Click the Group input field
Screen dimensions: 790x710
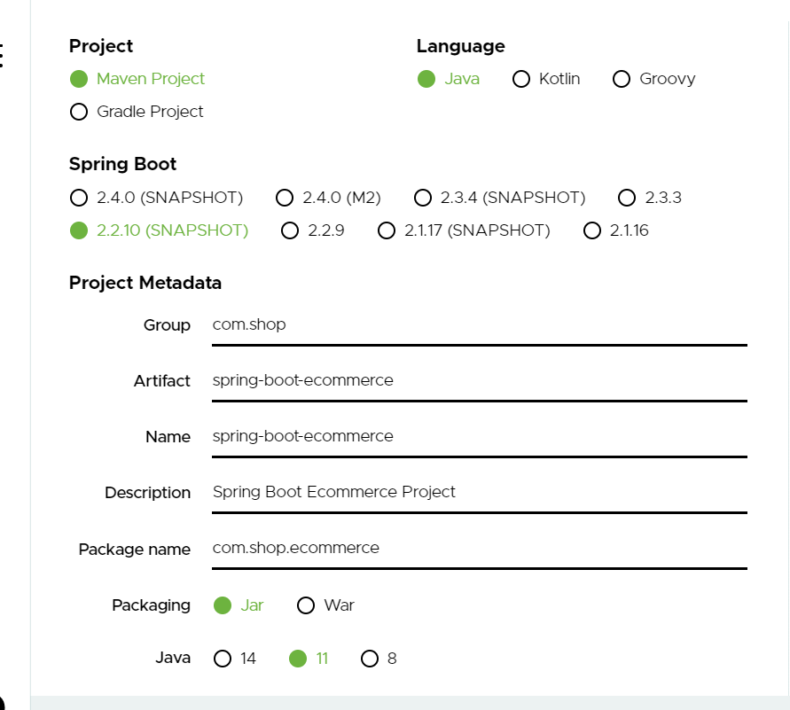(479, 325)
